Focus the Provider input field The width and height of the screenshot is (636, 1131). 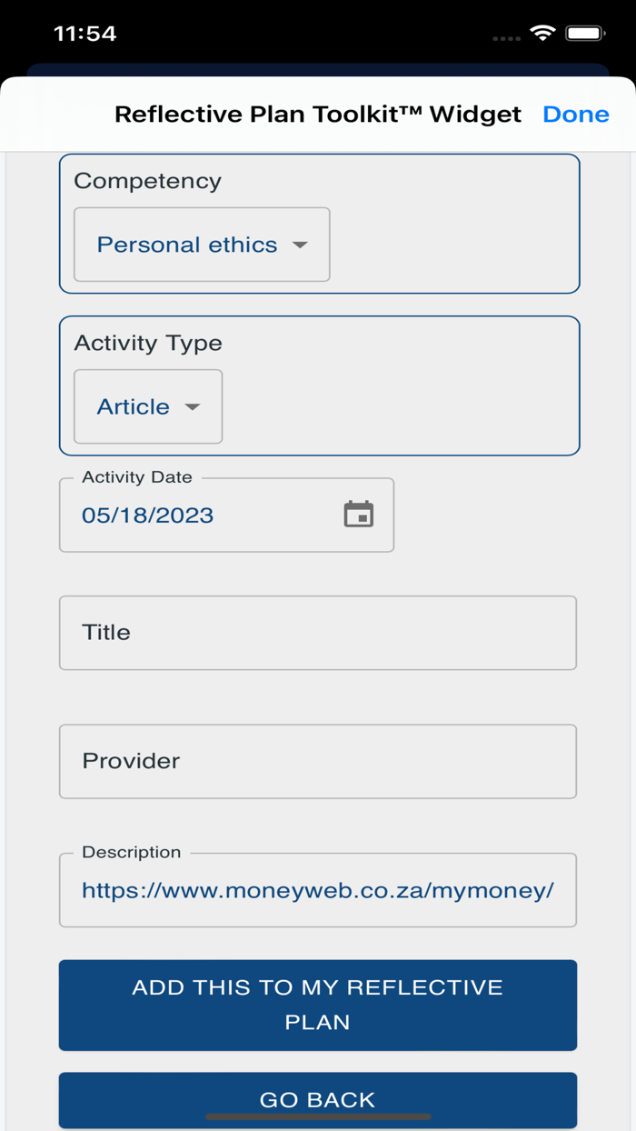pos(318,761)
